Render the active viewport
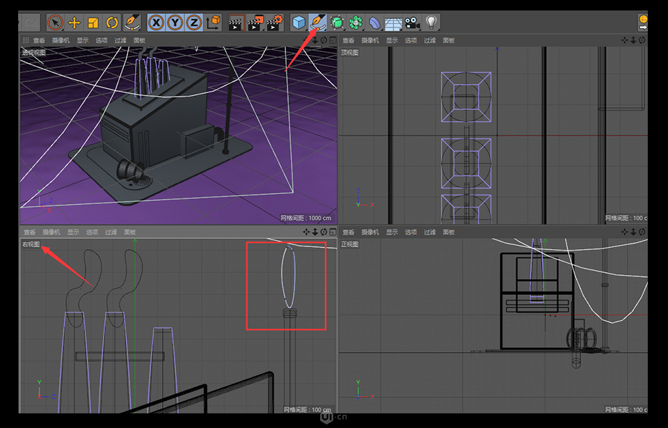668x428 pixels. 237,22
